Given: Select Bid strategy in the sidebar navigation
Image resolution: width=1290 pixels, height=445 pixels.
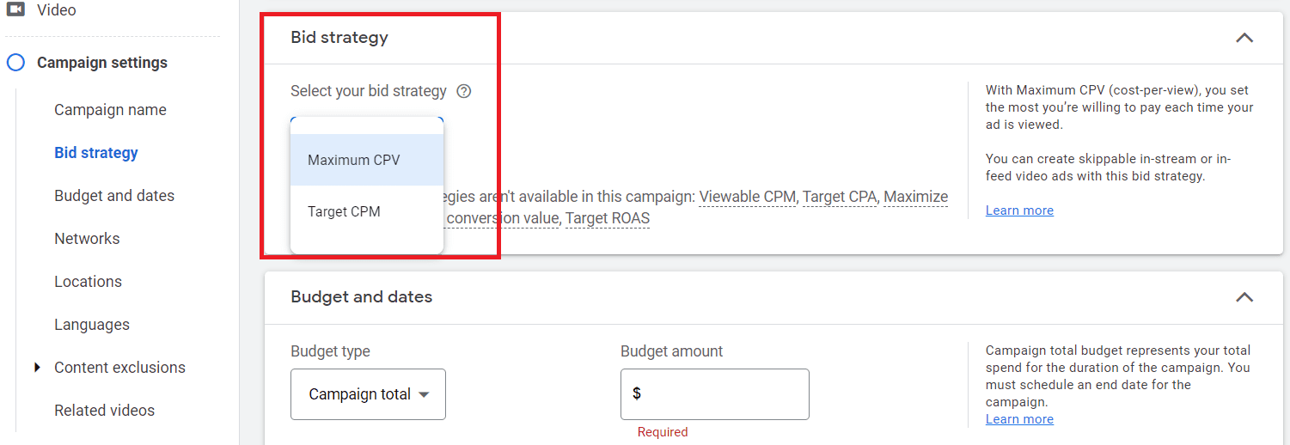Looking at the screenshot, I should (x=96, y=153).
